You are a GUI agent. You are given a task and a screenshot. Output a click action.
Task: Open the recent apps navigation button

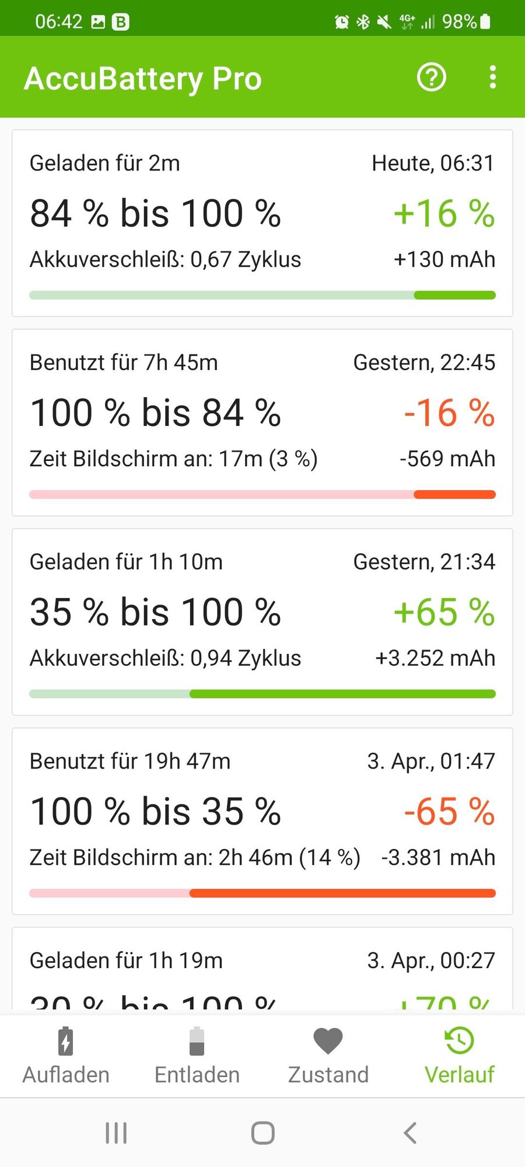click(116, 1133)
